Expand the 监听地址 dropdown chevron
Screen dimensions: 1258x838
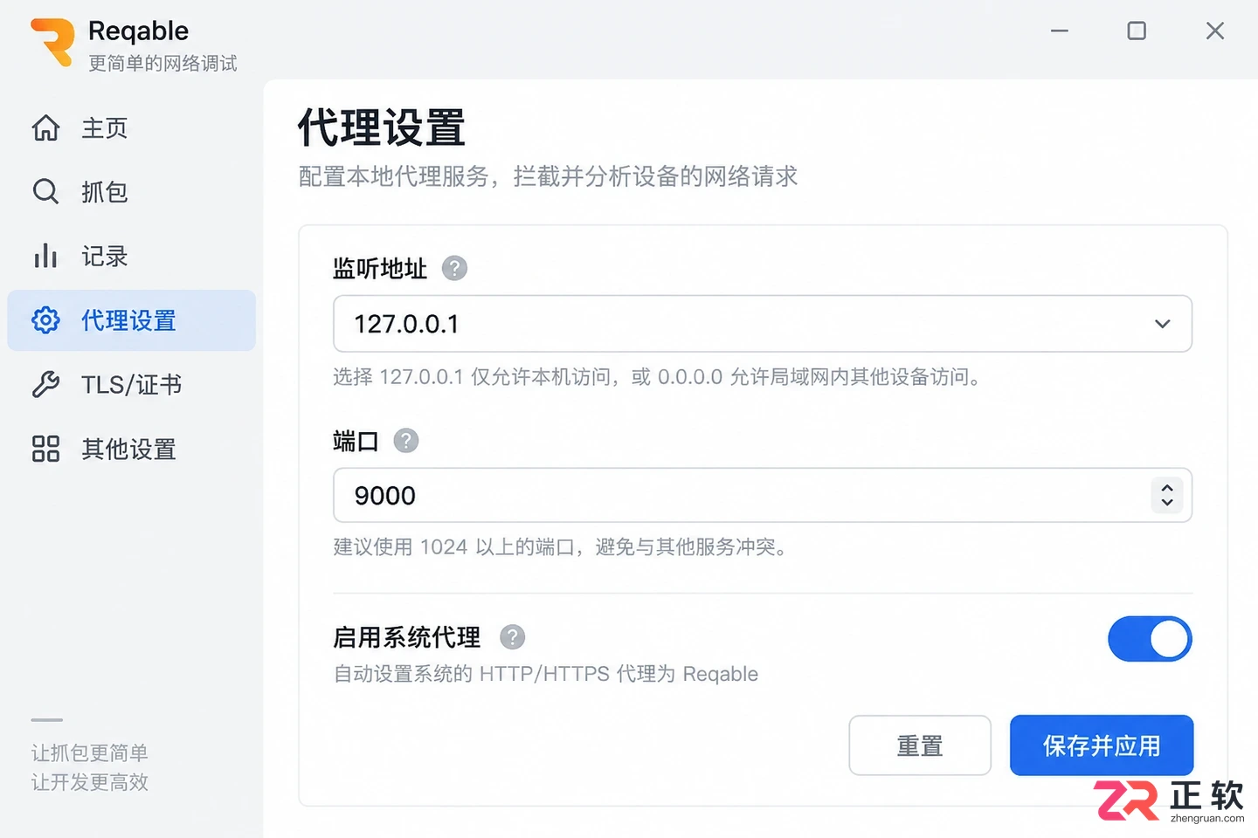[1162, 324]
